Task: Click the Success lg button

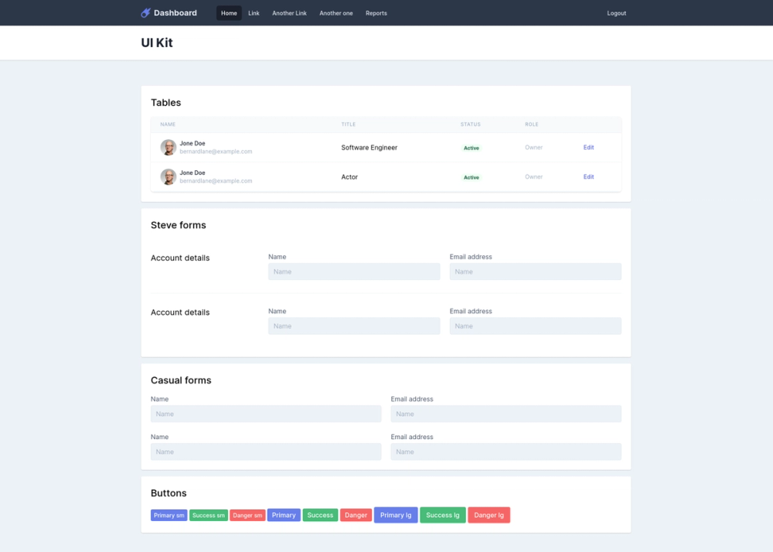Action: [443, 515]
